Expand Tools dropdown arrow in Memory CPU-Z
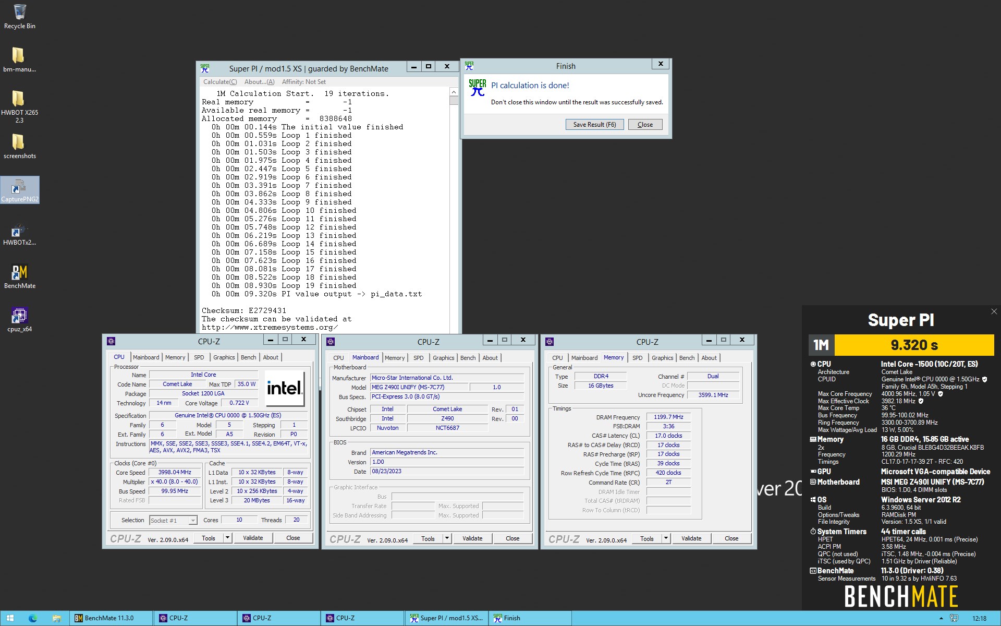The width and height of the screenshot is (1001, 626). click(x=666, y=538)
